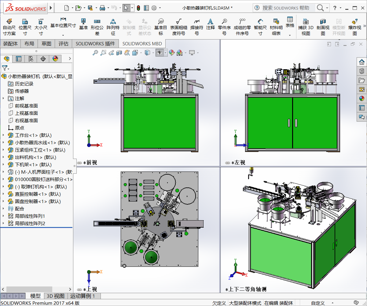Insert a Surface Finish symbol (表面粗糙度符号)
Screen dimensions: 367x306
(x=179, y=27)
